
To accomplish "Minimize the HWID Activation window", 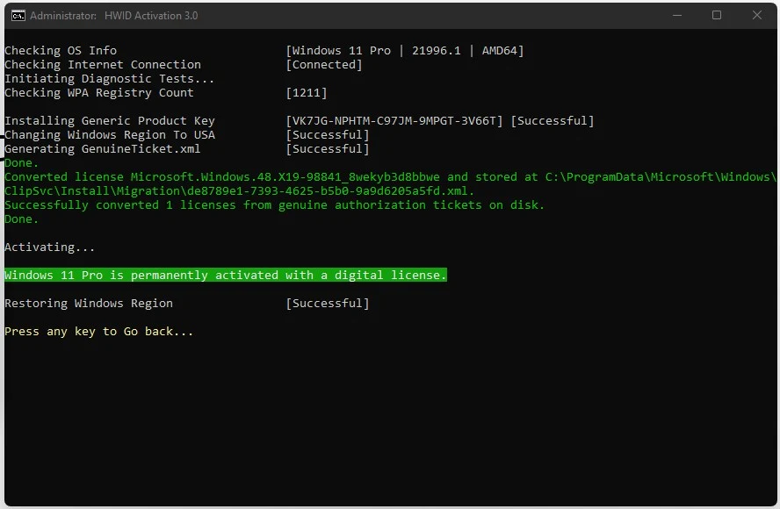I will (677, 16).
